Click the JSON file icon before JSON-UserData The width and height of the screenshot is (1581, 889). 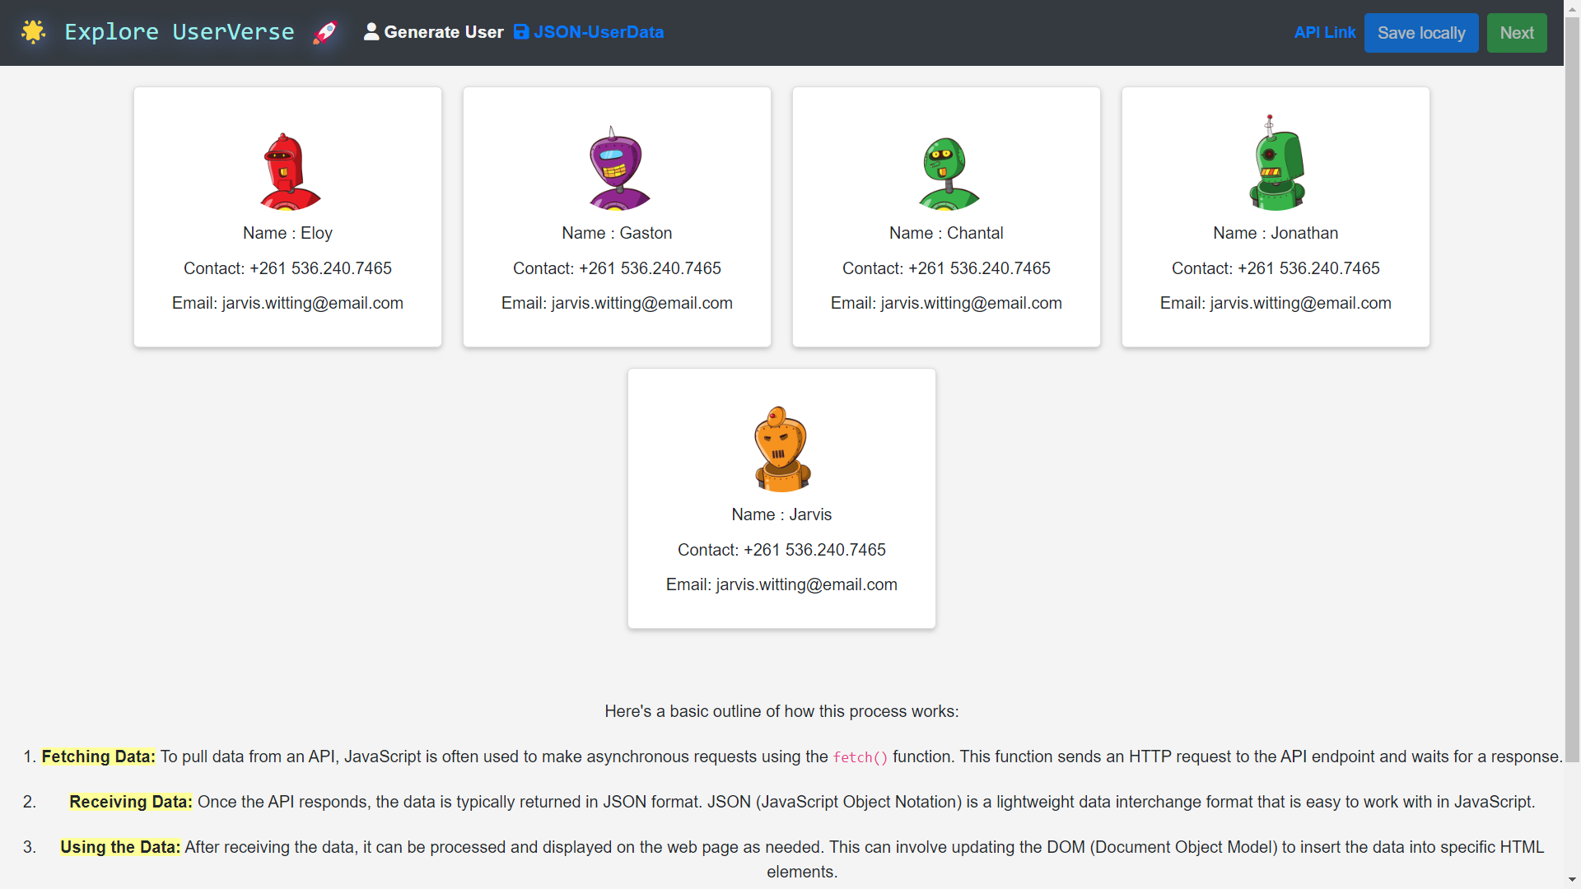[x=522, y=32]
